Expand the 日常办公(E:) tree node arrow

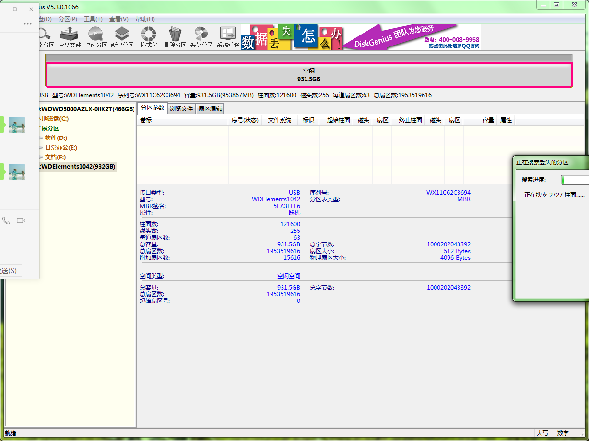pos(41,148)
